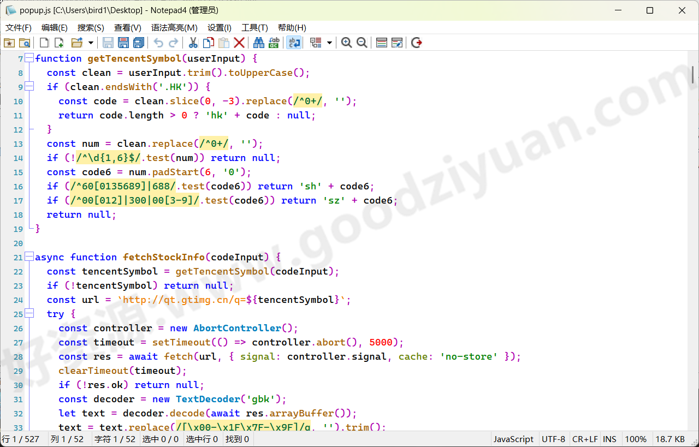This screenshot has width=699, height=447.
Task: Open the 搜索(S) menu
Action: tap(90, 27)
